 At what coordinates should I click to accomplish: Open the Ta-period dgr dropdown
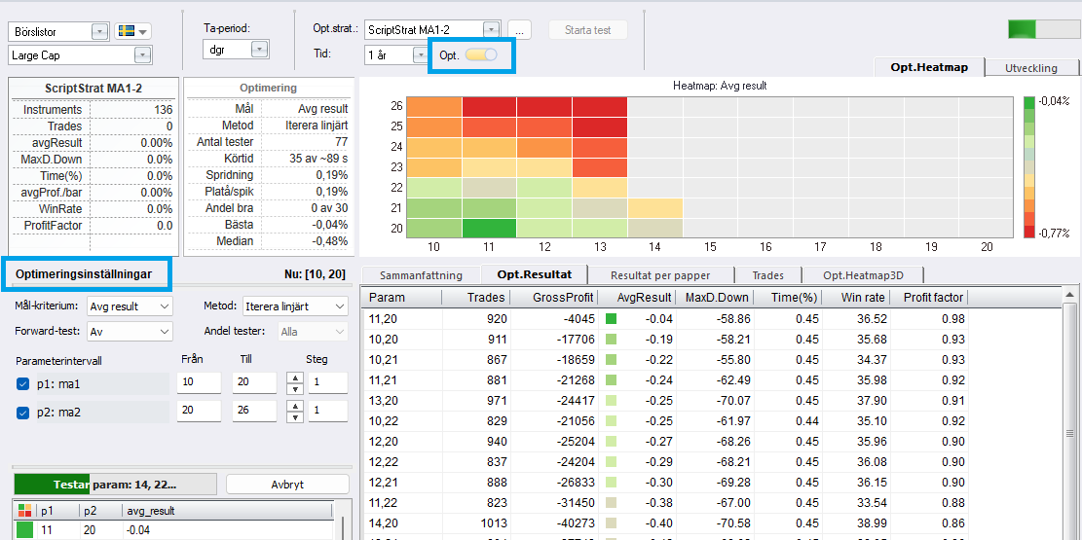click(x=259, y=50)
